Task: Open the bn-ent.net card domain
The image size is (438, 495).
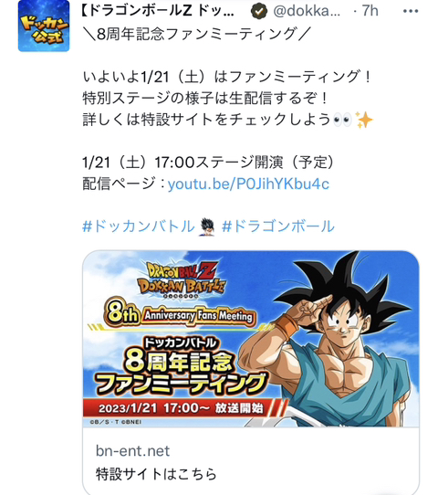Action: pyautogui.click(x=132, y=451)
